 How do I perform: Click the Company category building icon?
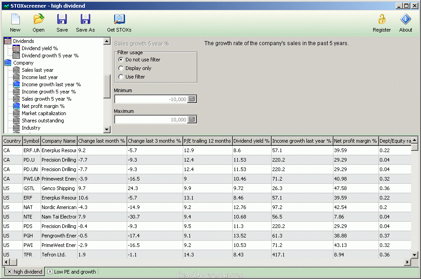[x=8, y=63]
